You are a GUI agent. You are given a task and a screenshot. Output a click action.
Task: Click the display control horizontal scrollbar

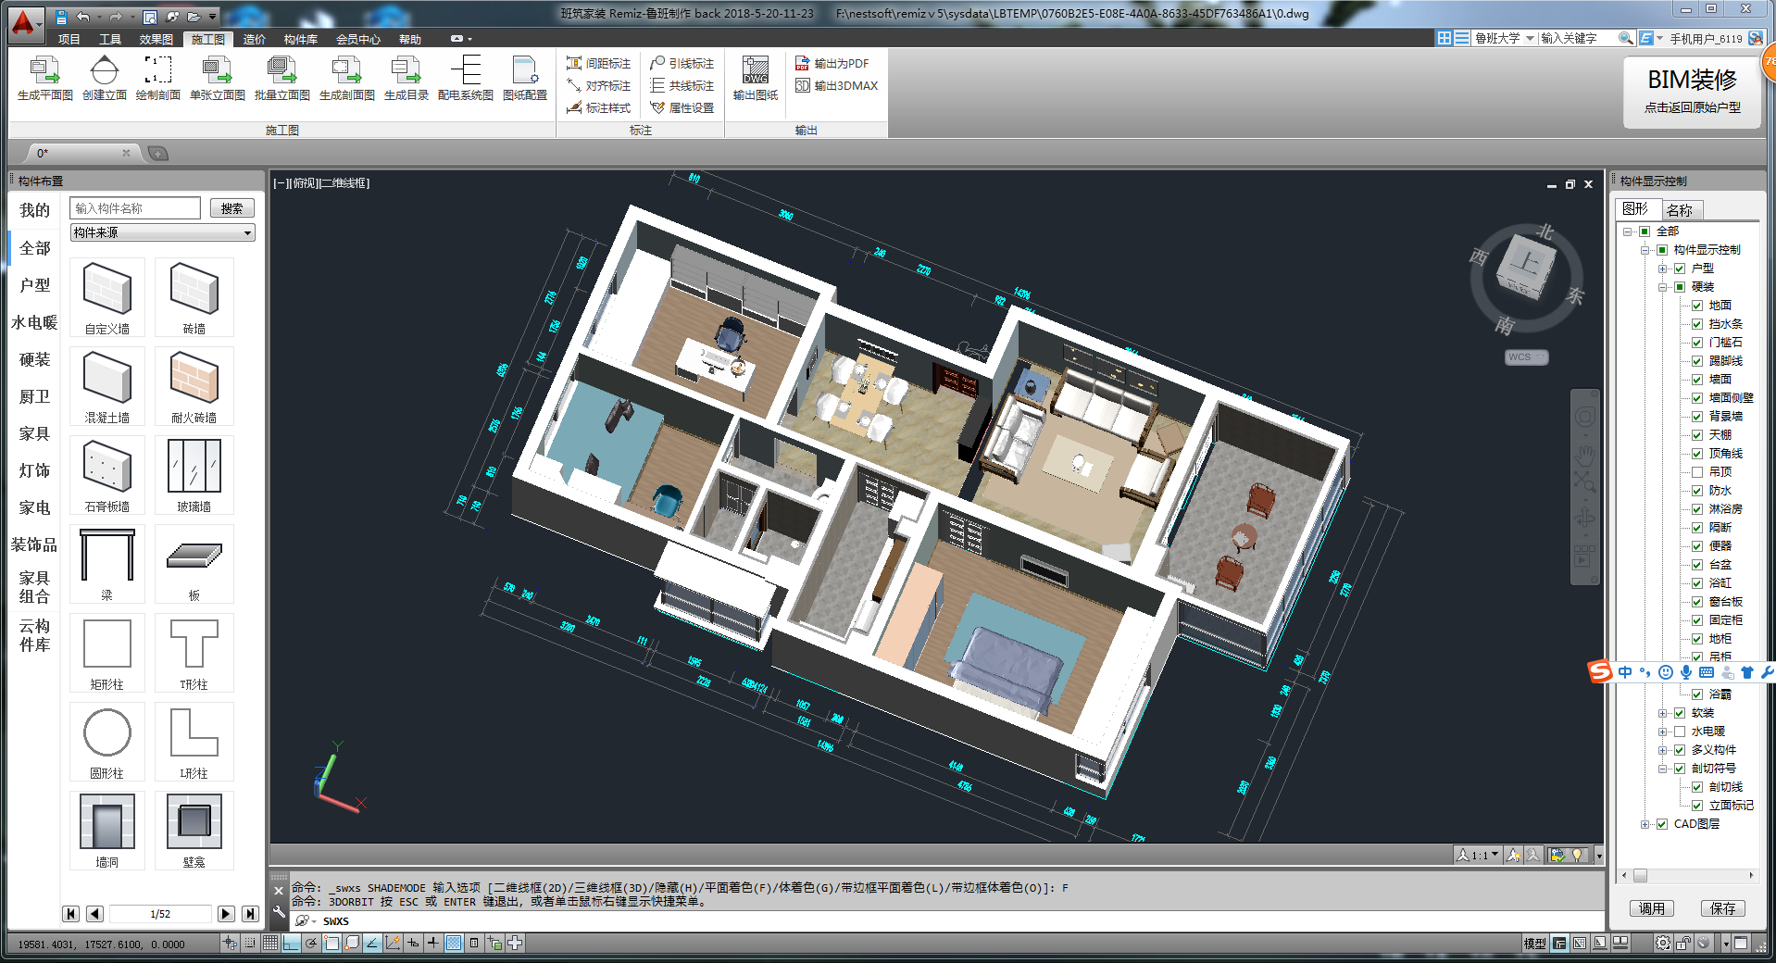[1687, 876]
